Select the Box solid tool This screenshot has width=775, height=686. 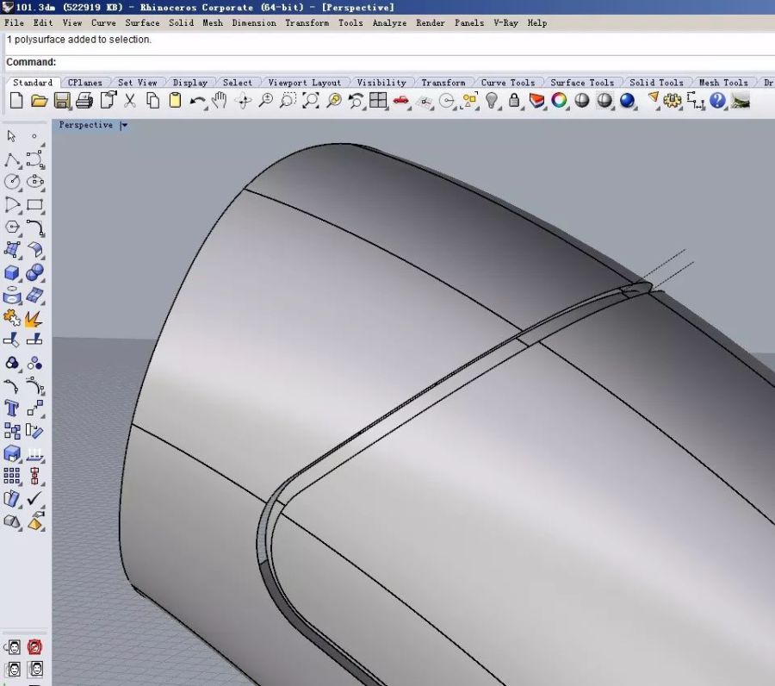(x=12, y=273)
